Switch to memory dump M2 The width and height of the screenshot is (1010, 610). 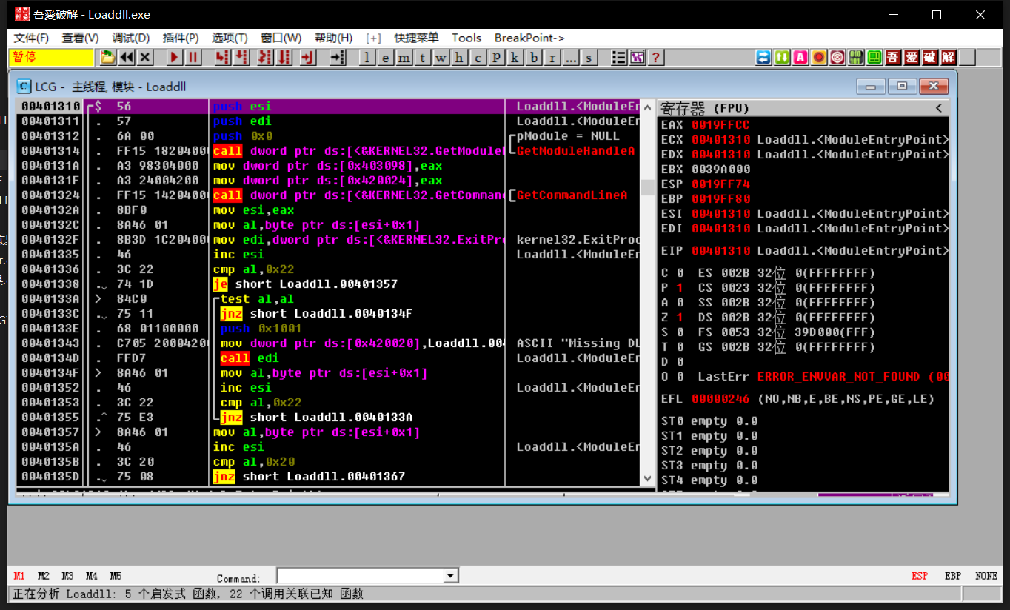click(44, 576)
